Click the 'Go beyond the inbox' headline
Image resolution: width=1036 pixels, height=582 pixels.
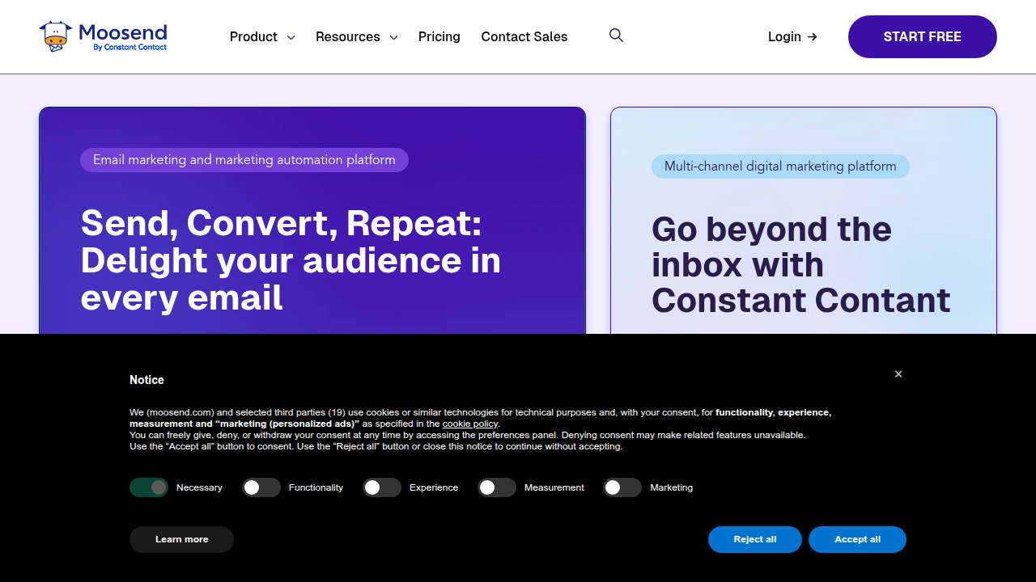pyautogui.click(x=801, y=265)
